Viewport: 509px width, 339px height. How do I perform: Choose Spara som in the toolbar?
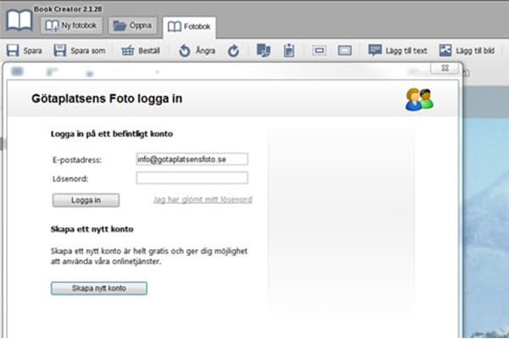click(80, 51)
